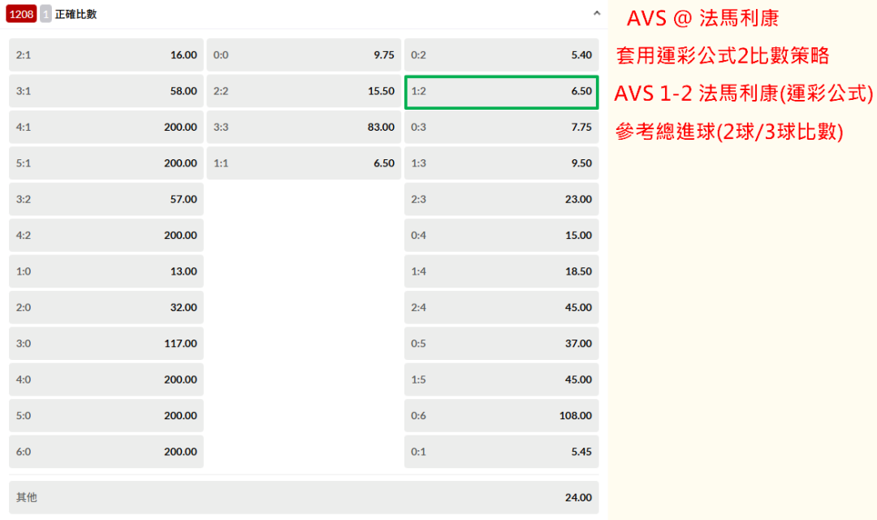This screenshot has width=877, height=520.
Task: Click the red 1208 match badge
Action: pos(21,14)
